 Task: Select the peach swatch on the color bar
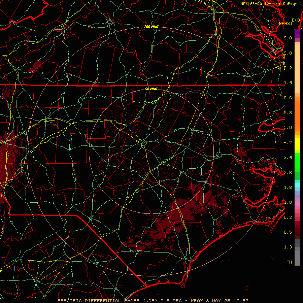click(x=297, y=70)
